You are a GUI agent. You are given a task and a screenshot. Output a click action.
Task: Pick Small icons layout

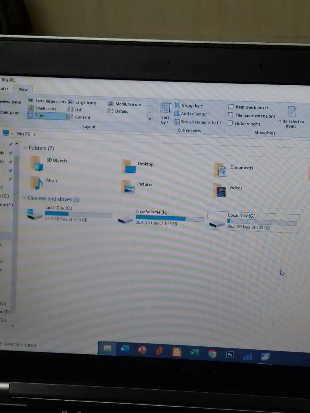pyautogui.click(x=42, y=108)
